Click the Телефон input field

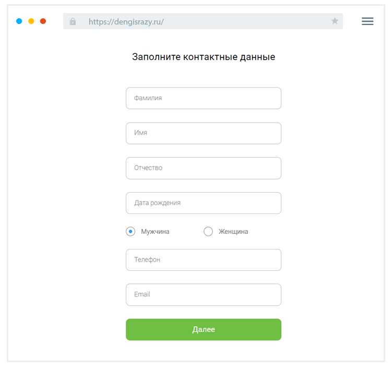click(x=204, y=260)
